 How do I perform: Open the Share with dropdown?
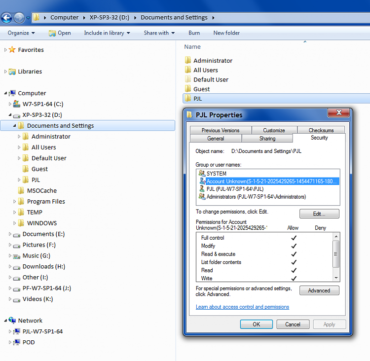click(159, 33)
